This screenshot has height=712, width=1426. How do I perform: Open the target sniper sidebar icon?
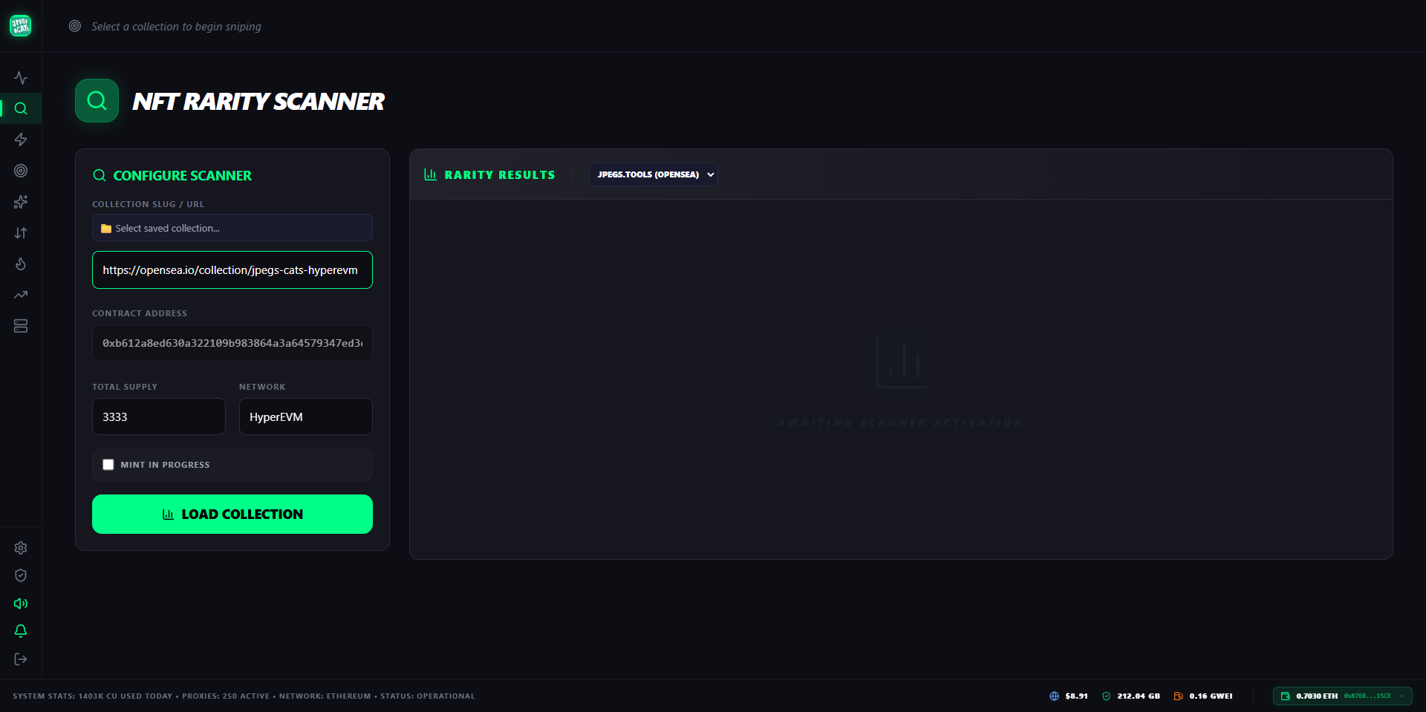[x=21, y=171]
